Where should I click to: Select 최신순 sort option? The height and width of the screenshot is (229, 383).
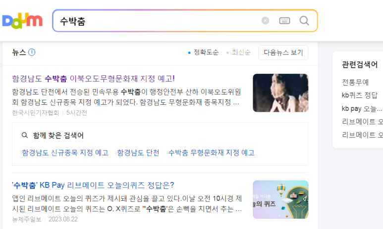(239, 52)
